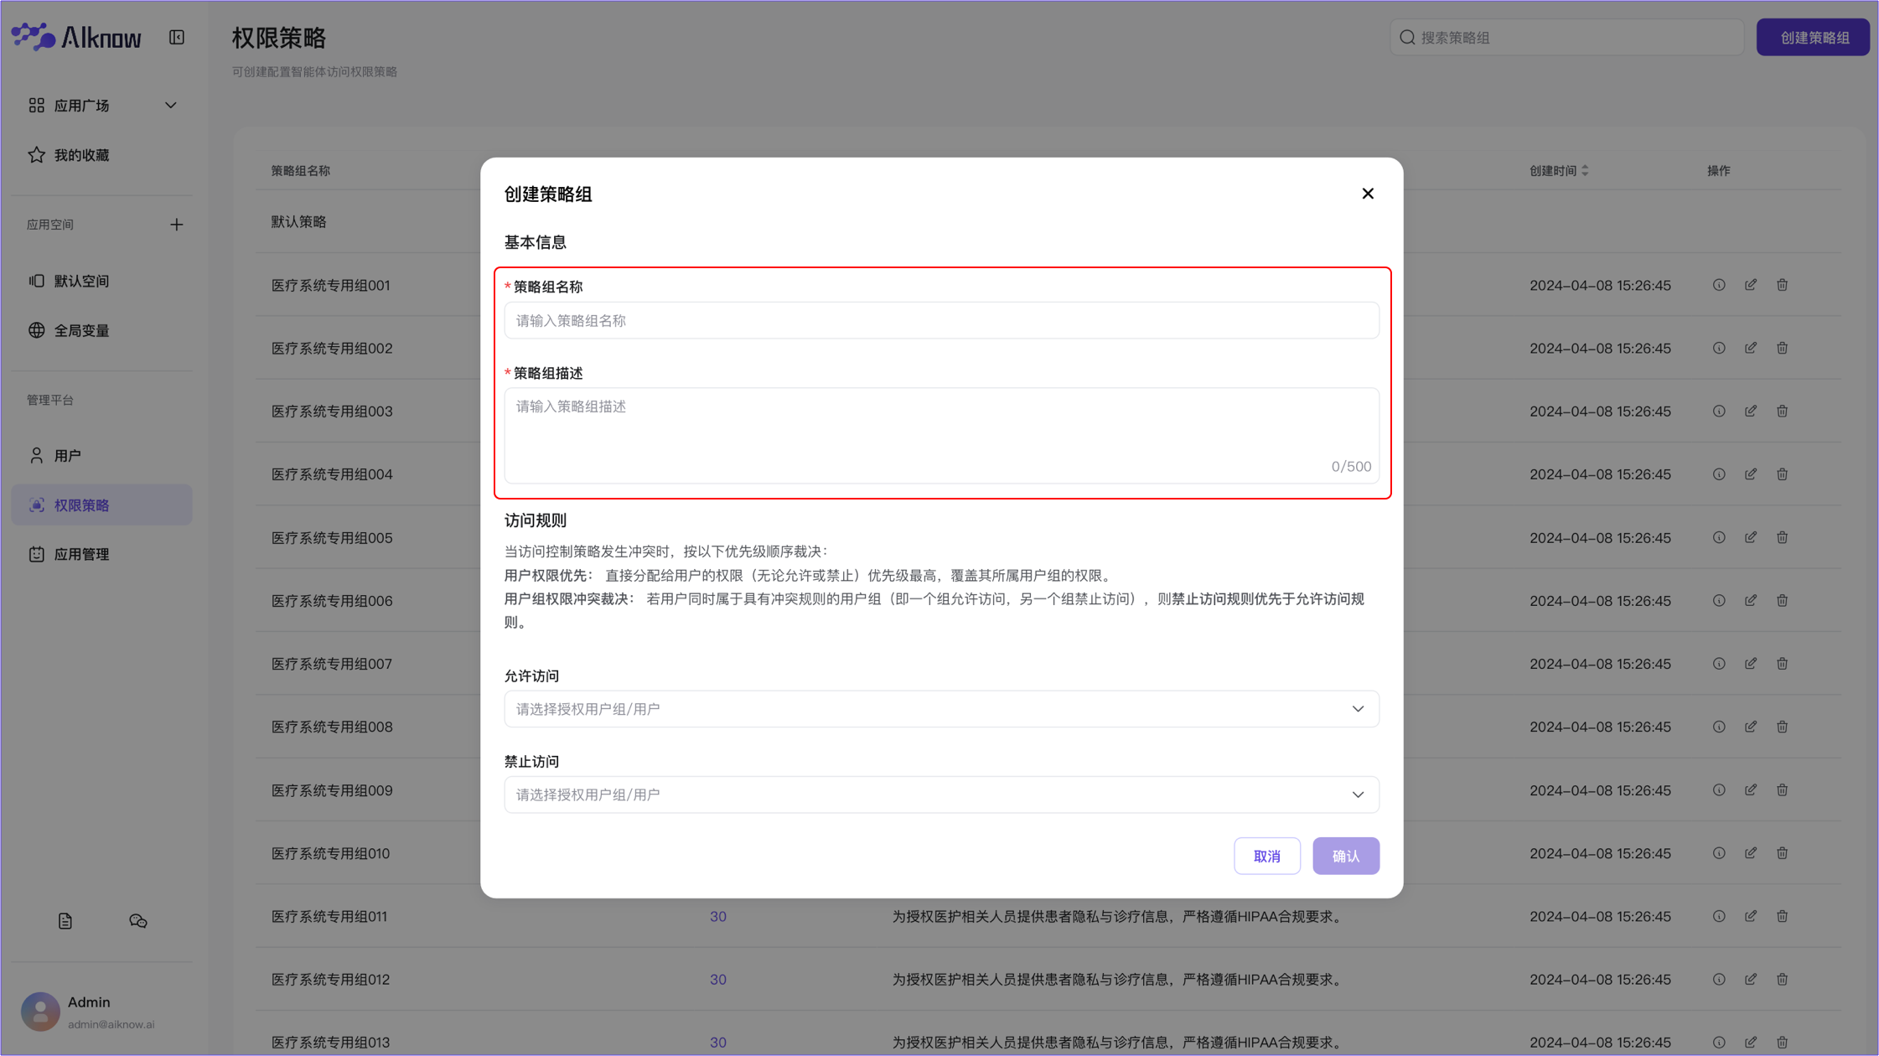Click into the 策略组描述 text area

coord(941,434)
